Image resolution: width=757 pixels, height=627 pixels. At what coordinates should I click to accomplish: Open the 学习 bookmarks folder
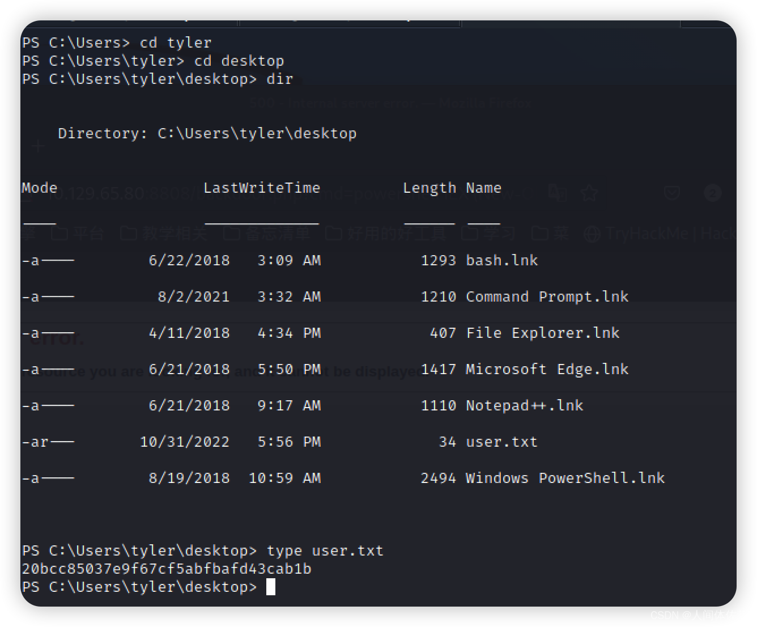click(488, 234)
